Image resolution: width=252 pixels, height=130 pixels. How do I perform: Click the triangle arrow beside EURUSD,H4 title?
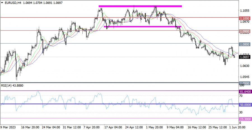click(2, 2)
